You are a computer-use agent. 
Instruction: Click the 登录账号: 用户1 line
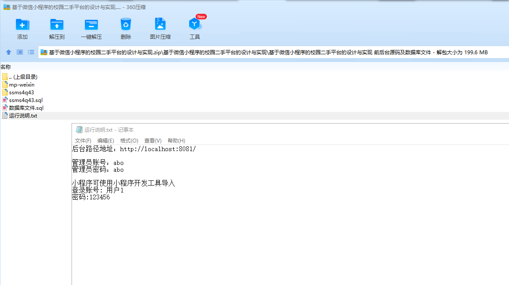point(98,190)
